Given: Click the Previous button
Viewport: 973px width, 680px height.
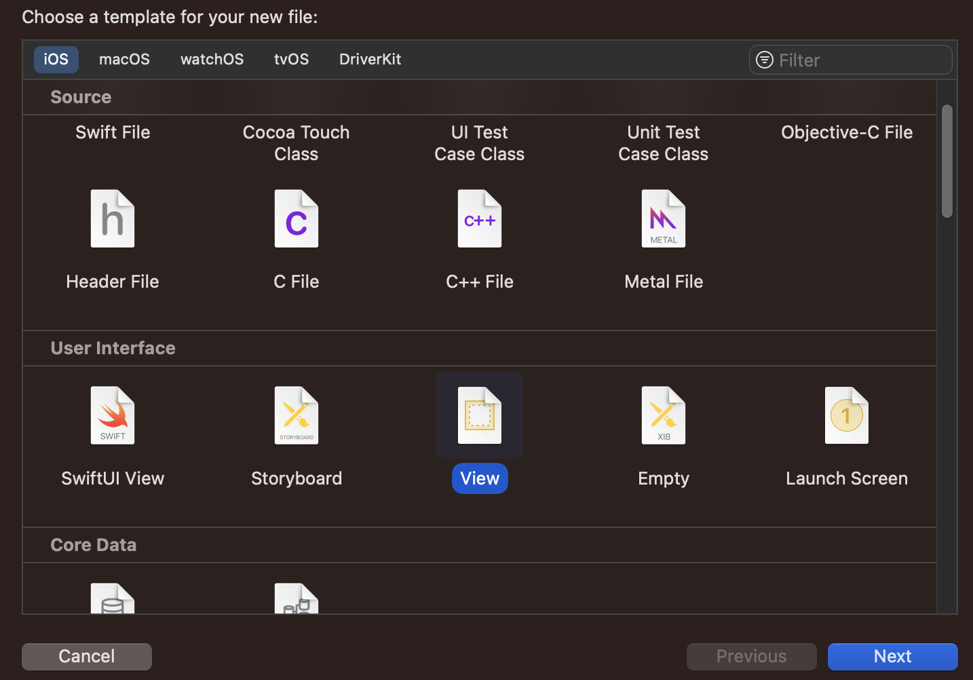Looking at the screenshot, I should pos(751,656).
